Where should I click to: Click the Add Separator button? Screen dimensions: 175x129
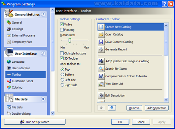[x=157, y=108]
